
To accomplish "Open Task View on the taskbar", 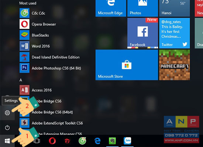I will point(37,141).
